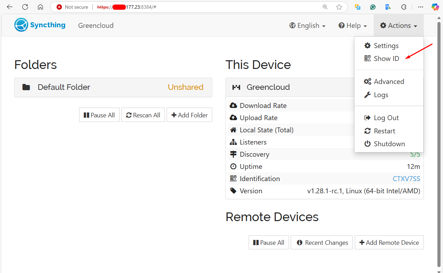Open the English language dropdown
This screenshot has width=443, height=273.
tap(307, 25)
